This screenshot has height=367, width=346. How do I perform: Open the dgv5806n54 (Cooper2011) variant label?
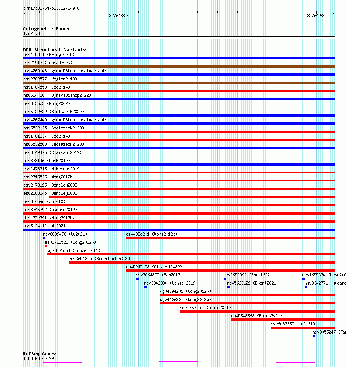click(73, 250)
